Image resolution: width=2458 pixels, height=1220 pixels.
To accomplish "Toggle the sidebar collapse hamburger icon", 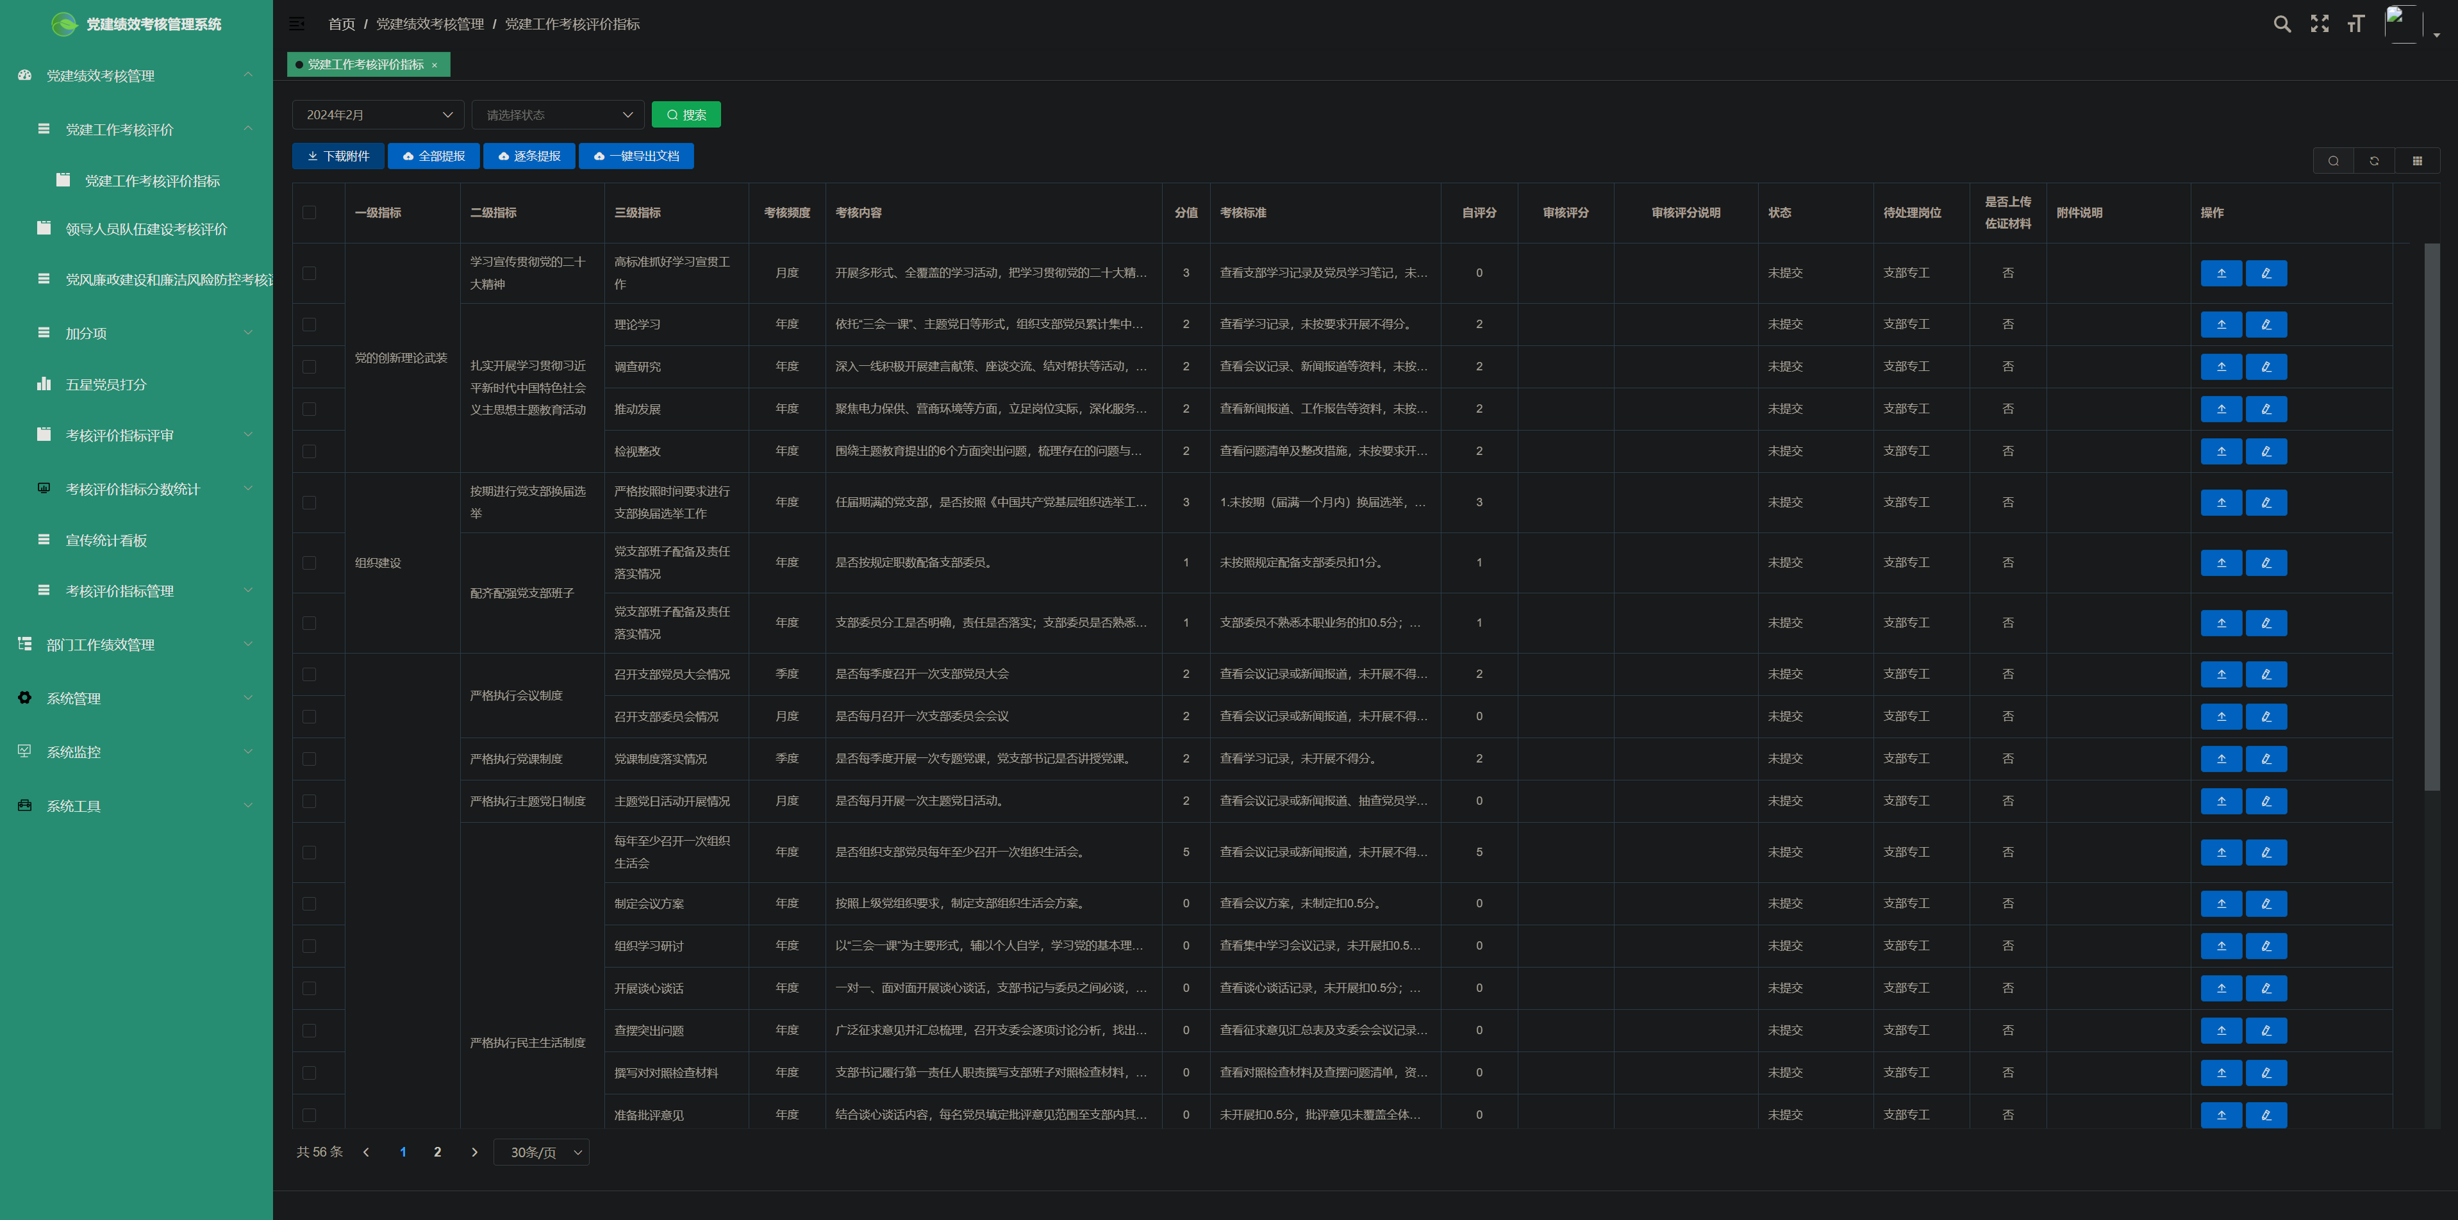I will click(297, 24).
